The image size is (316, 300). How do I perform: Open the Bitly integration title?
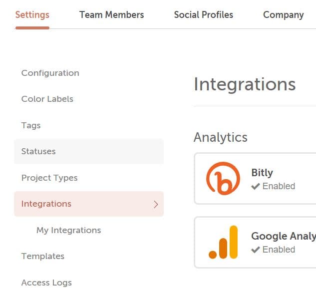[x=262, y=173]
